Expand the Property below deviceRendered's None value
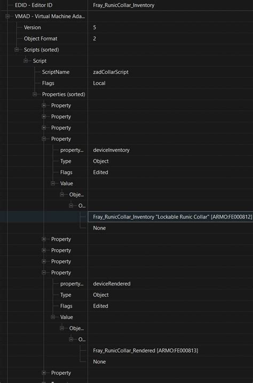Viewport: 253px width, 383px height. click(x=44, y=373)
